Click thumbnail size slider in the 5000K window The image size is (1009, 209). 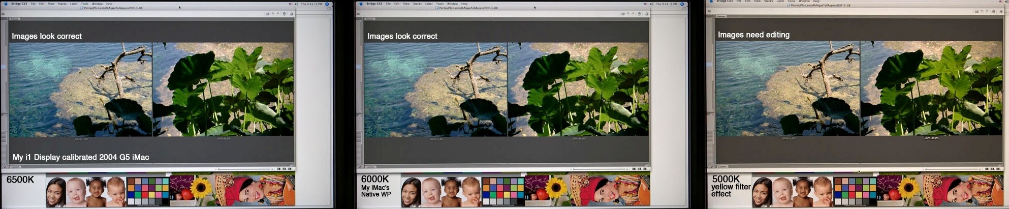click(x=953, y=169)
